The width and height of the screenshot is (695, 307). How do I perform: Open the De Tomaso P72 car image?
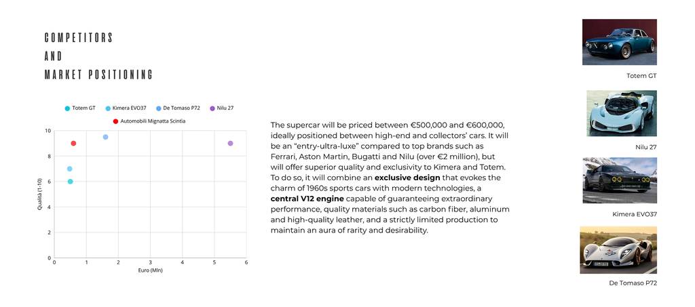click(618, 250)
